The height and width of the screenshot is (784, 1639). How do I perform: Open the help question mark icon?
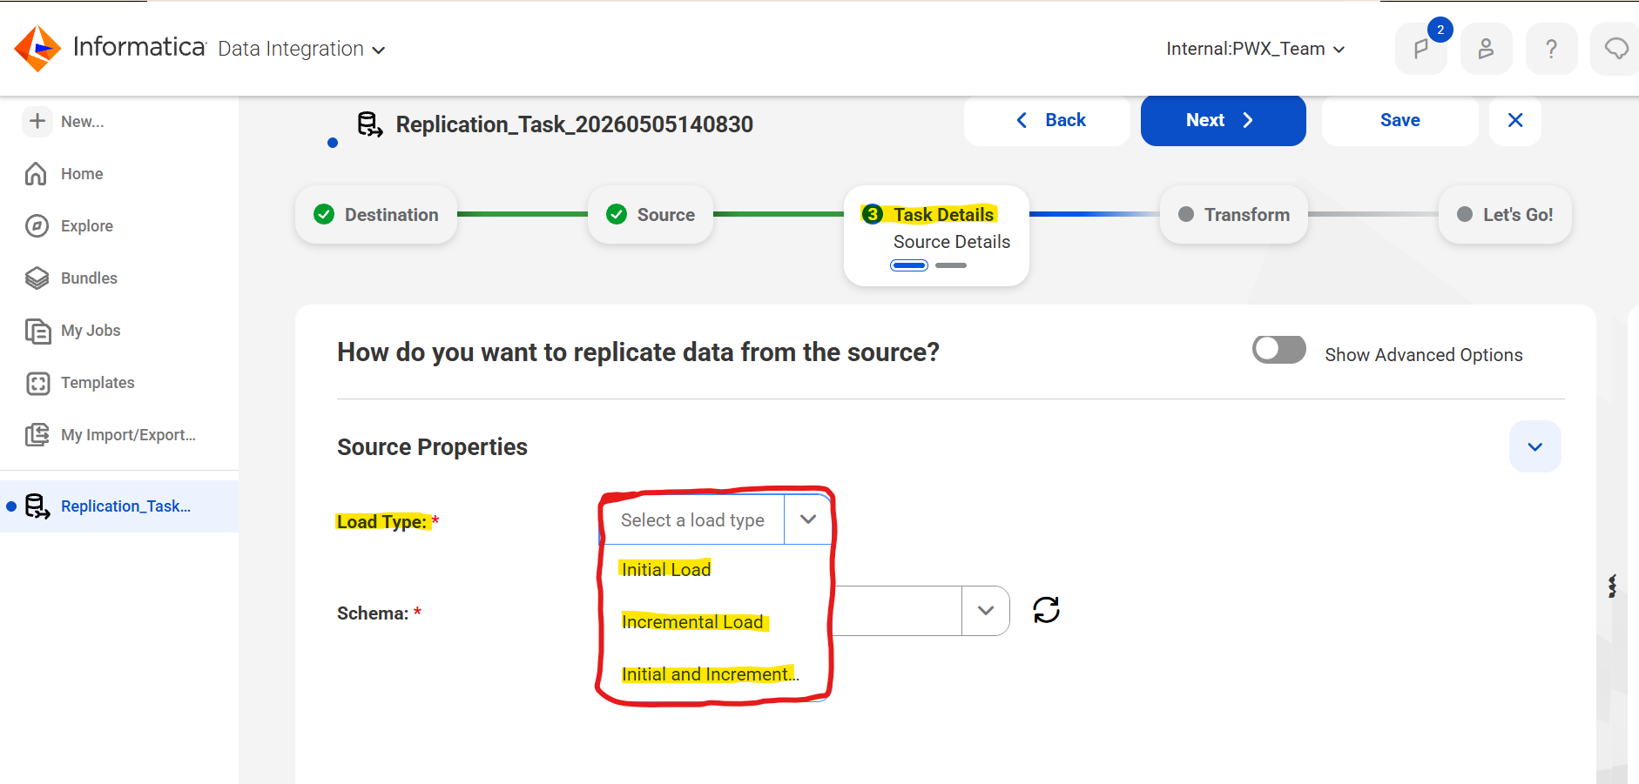1551,49
